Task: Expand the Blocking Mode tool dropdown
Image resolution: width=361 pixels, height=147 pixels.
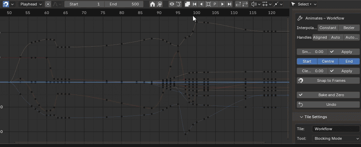Action: (336, 139)
